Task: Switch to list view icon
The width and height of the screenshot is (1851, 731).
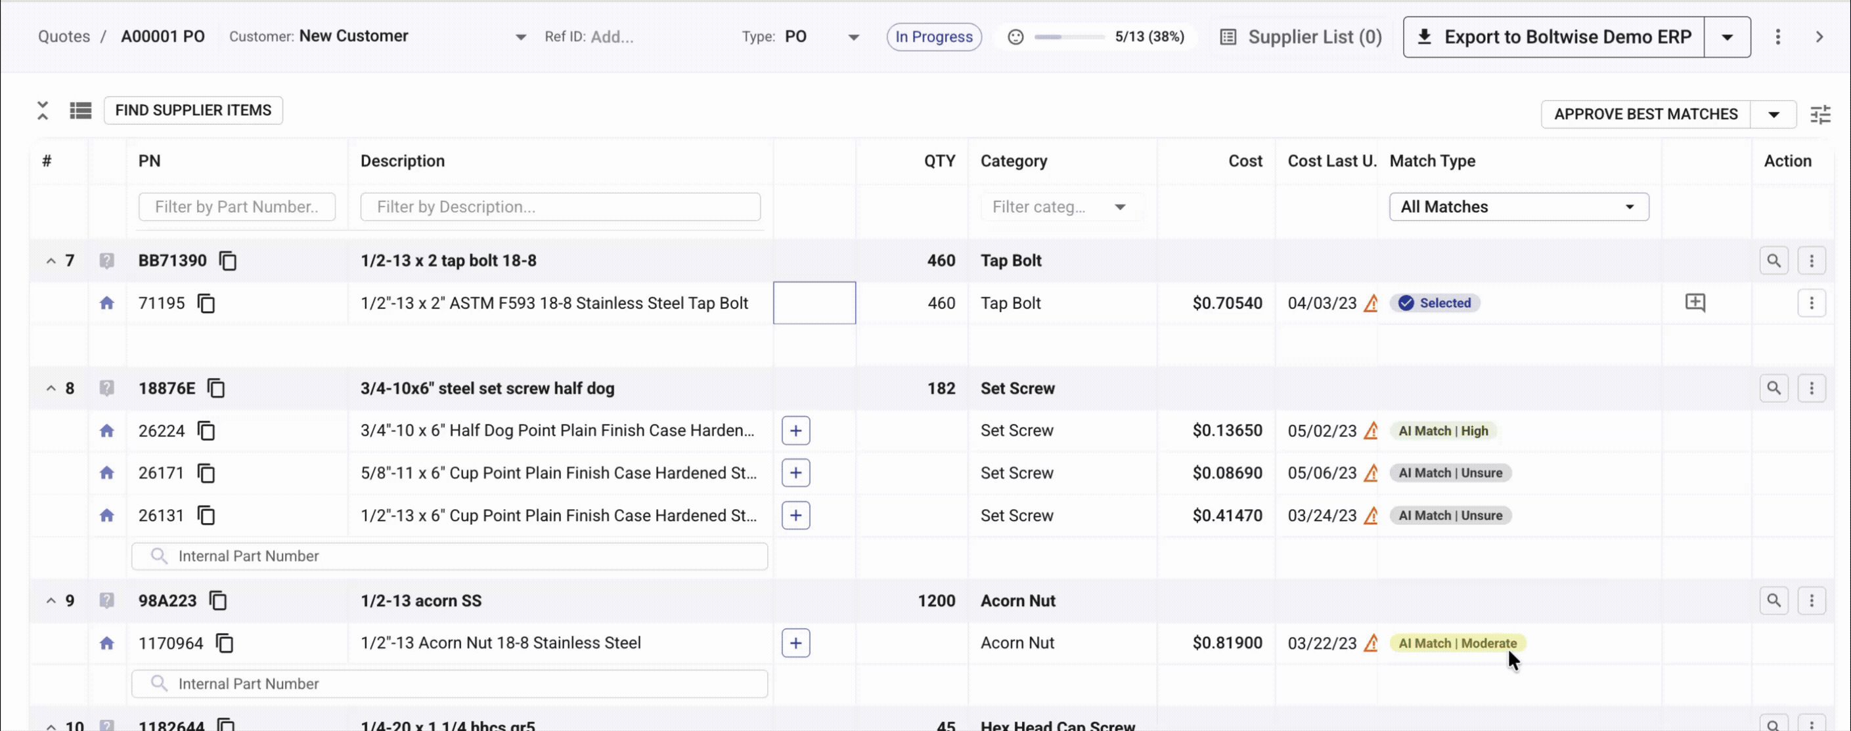Action: coord(81,111)
